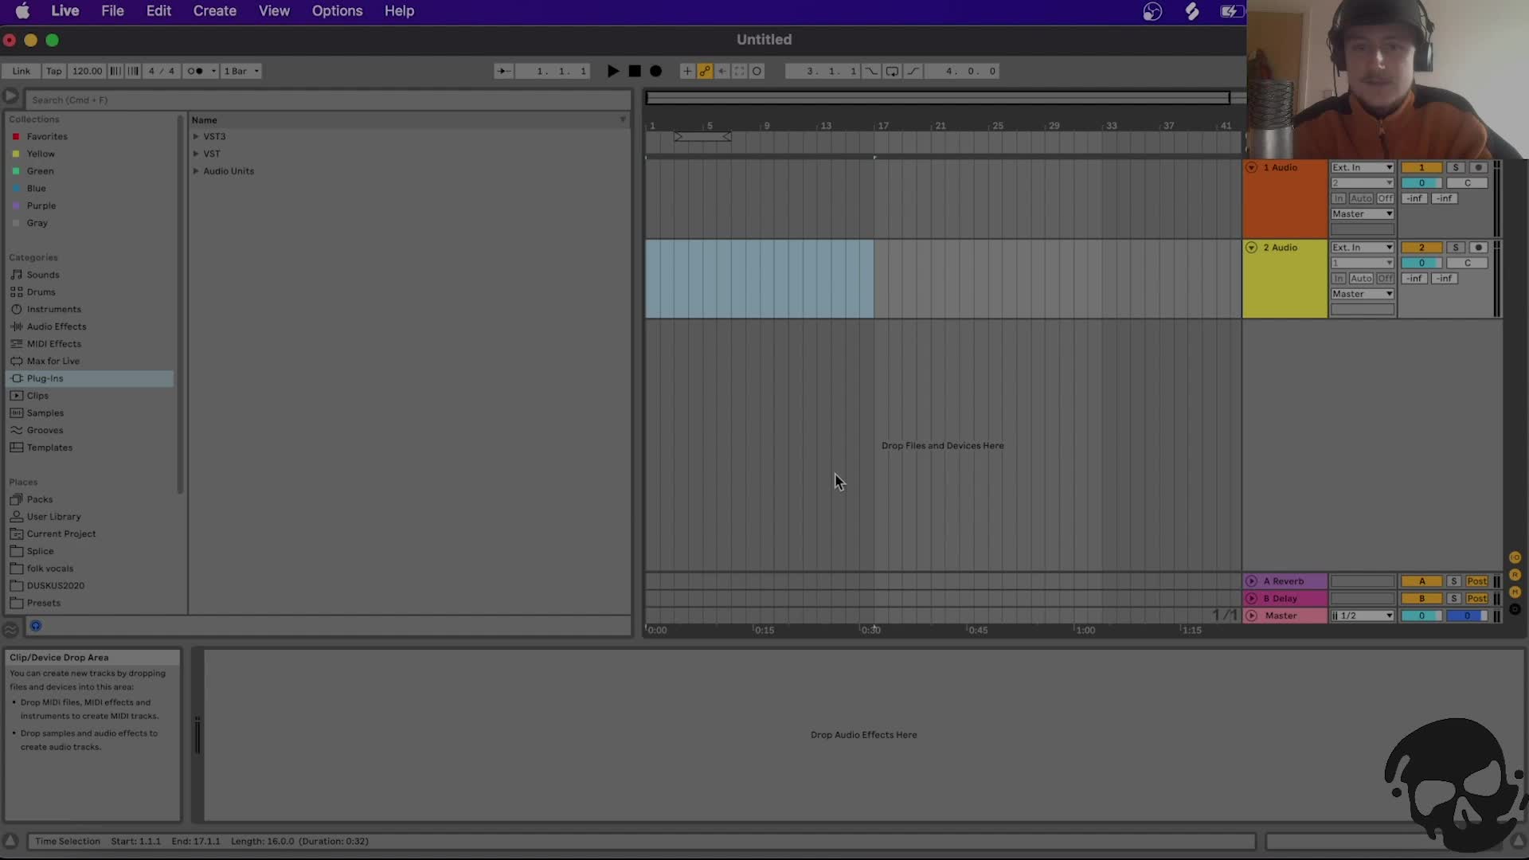Click the Phase Nudge Down button

[115, 71]
